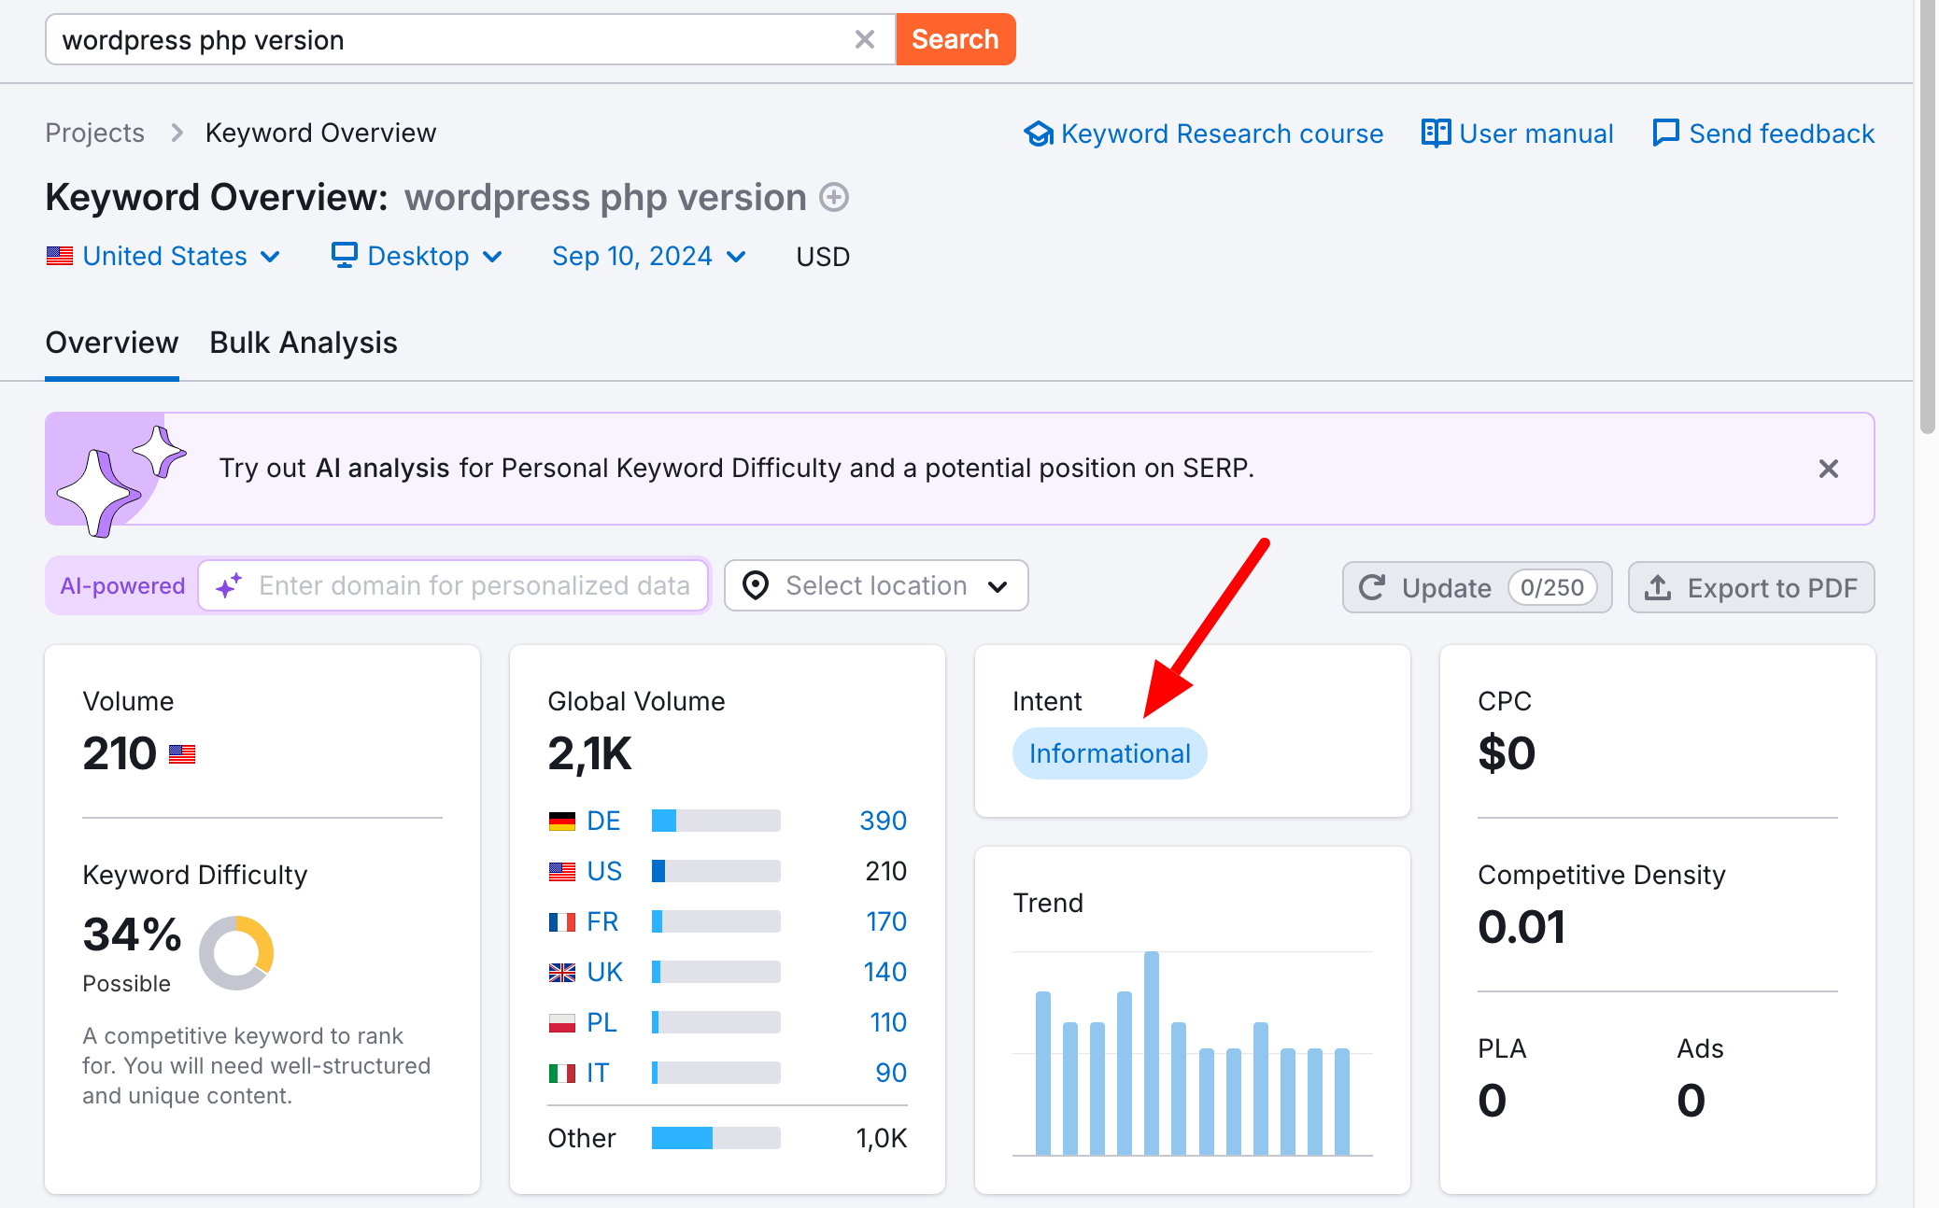
Task: Click the Update button
Action: click(1477, 587)
